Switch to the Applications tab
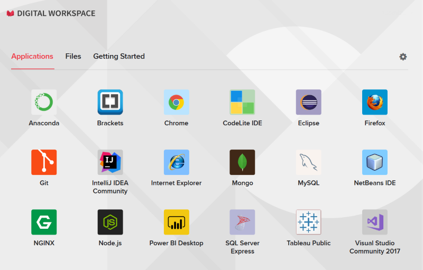The image size is (423, 270). pyautogui.click(x=32, y=56)
